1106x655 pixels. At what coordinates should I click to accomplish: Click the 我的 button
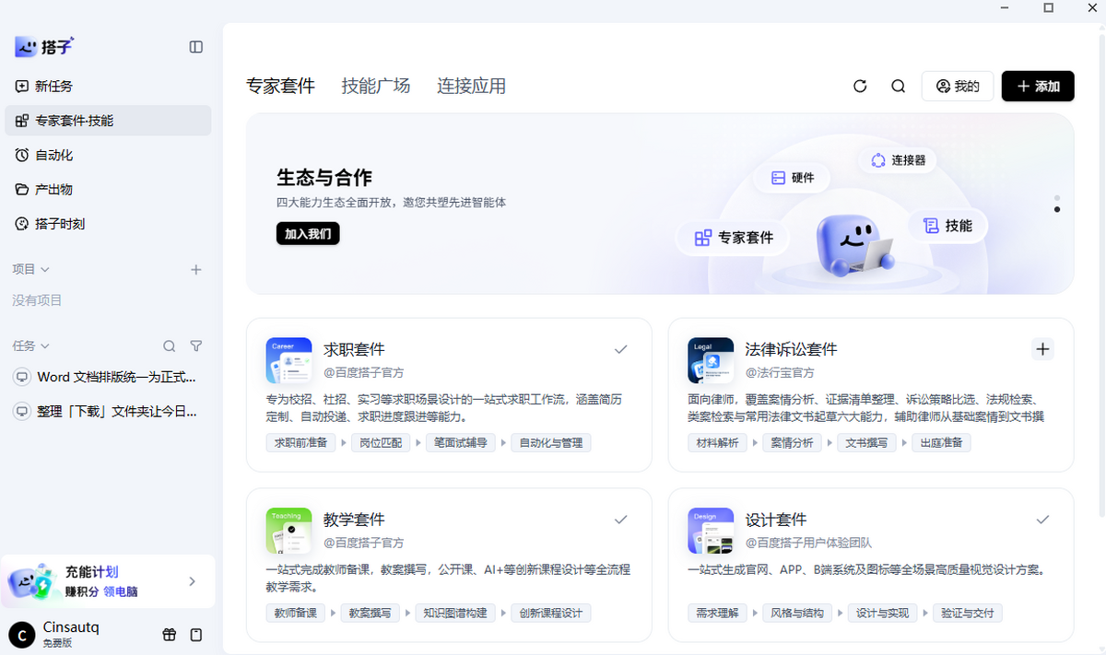coord(958,87)
